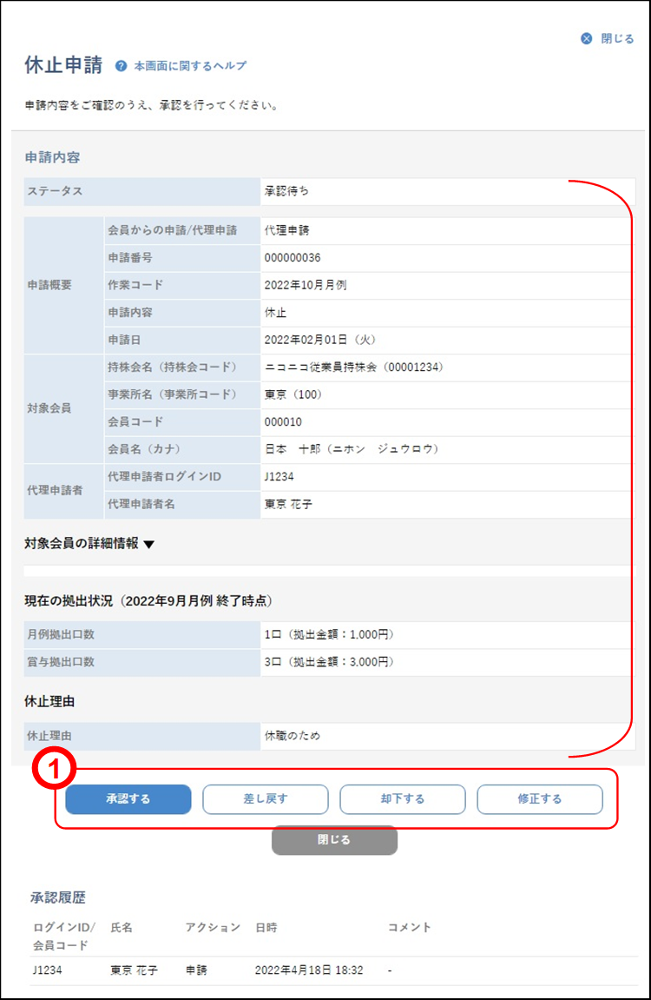Select the 2022年4月18日 18:32 history entry
This screenshot has width=651, height=1000.
(x=309, y=970)
